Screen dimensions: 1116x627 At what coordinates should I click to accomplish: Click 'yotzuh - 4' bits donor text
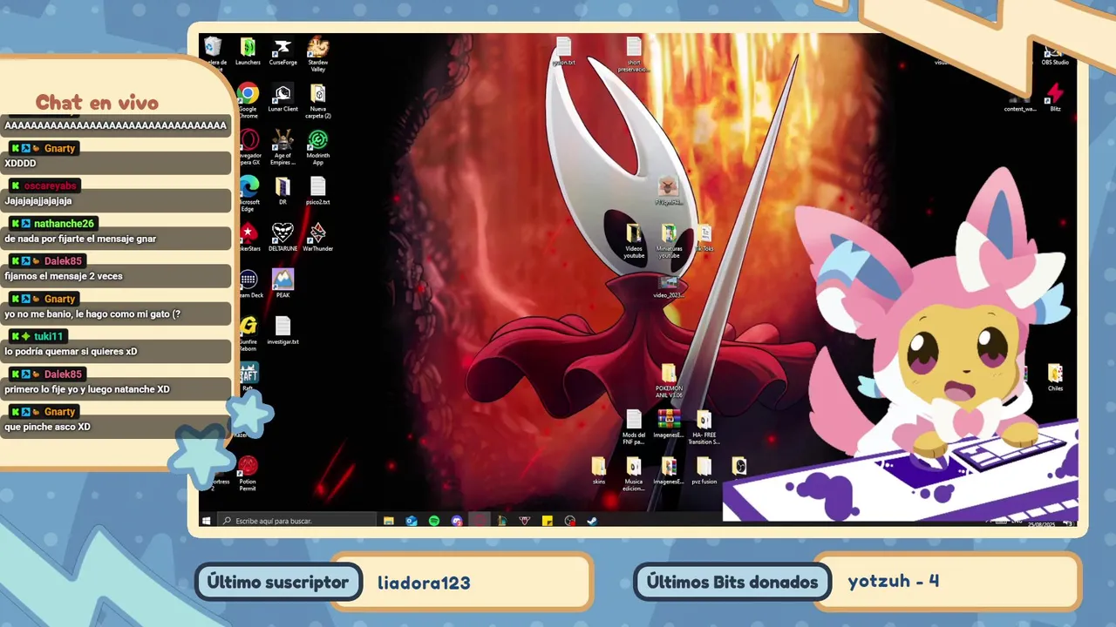pyautogui.click(x=894, y=581)
